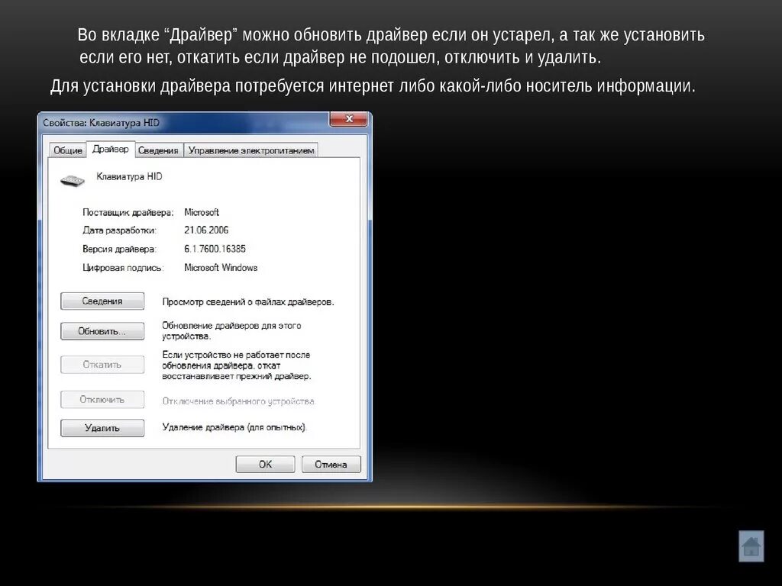Viewport: 782px width, 586px height.
Task: Click the Дата разработки date 21.06.2006
Action: pyautogui.click(x=206, y=230)
